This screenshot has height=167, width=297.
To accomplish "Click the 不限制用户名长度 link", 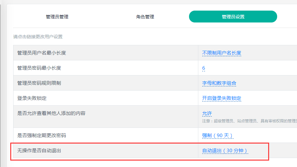I will [222, 53].
